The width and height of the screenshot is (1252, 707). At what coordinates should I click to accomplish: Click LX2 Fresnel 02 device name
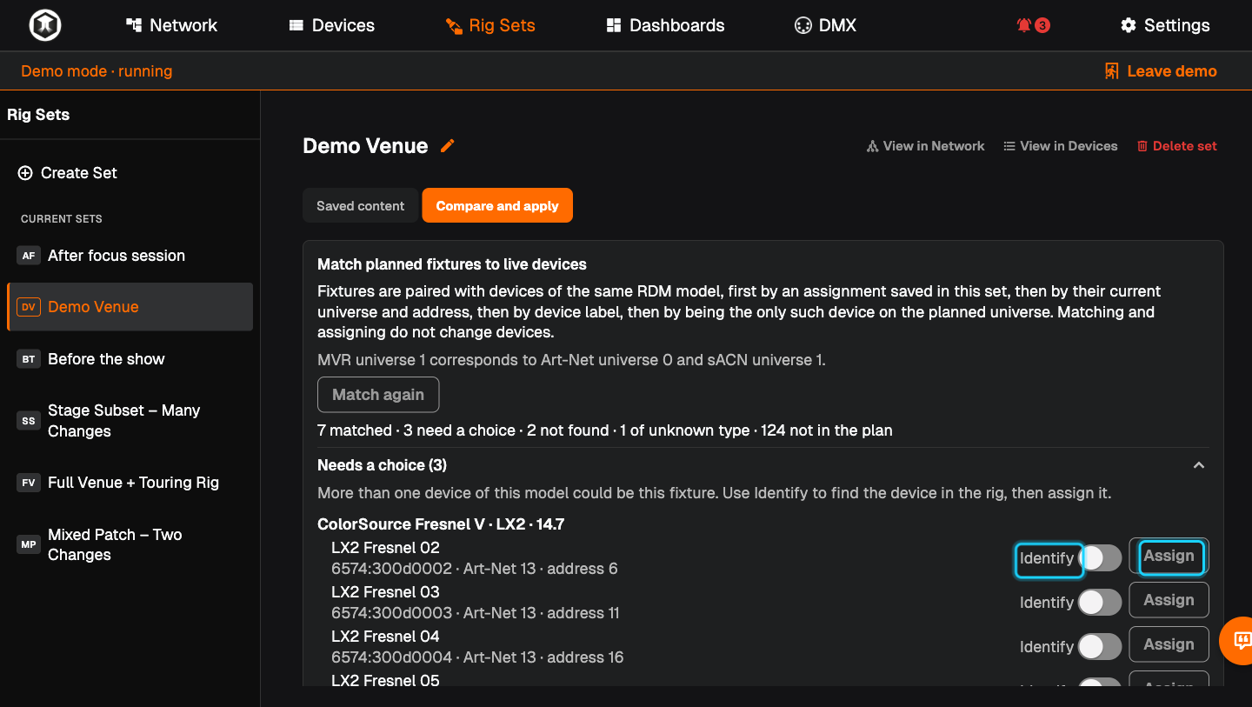coord(385,548)
